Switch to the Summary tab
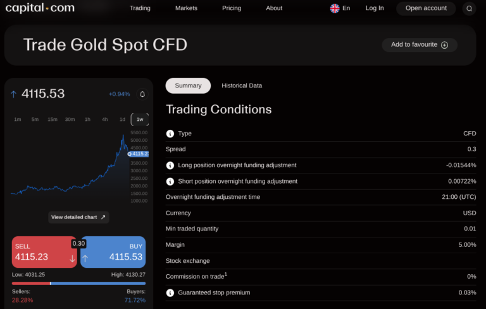Screen dimensions: 486x309 point(188,85)
